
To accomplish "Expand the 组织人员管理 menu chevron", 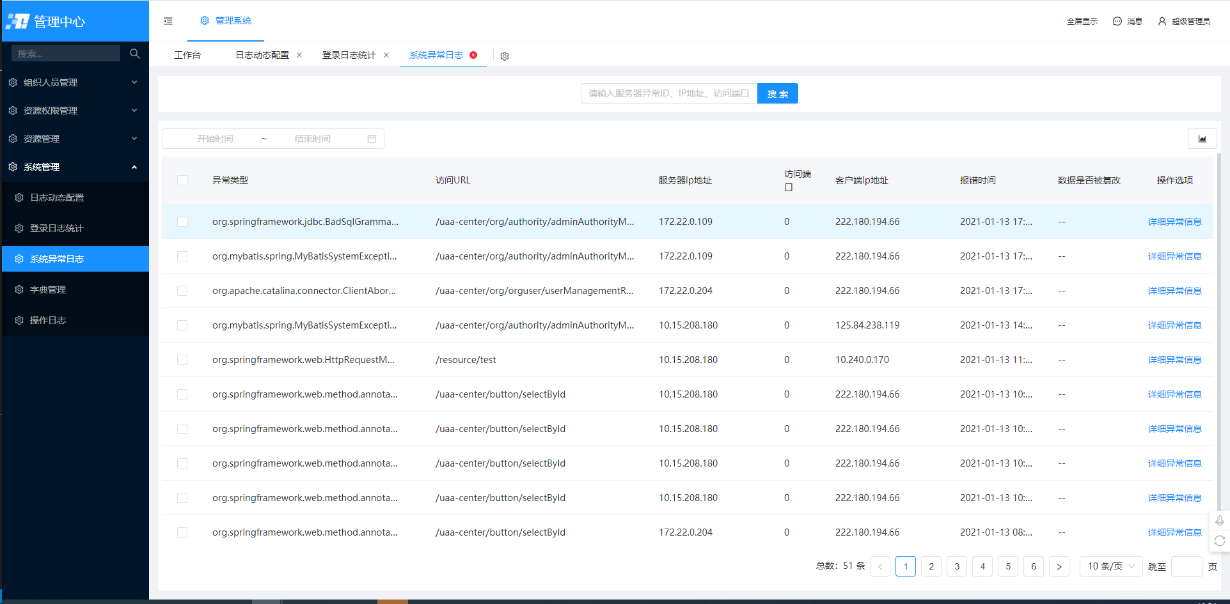I will [134, 82].
